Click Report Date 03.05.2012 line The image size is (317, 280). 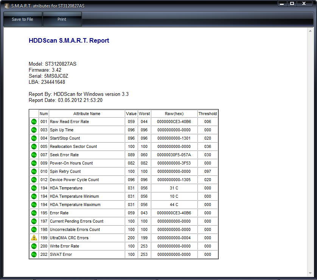tap(65, 100)
